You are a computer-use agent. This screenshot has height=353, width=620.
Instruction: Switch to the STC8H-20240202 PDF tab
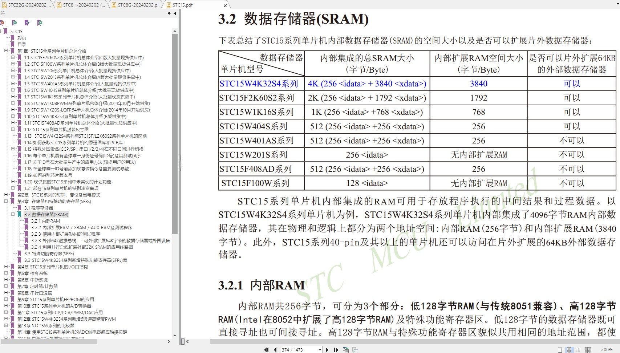[82, 5]
